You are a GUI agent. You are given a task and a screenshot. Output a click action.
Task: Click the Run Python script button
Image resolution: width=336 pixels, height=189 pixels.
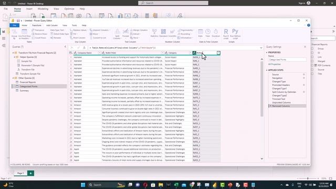pos(235,34)
